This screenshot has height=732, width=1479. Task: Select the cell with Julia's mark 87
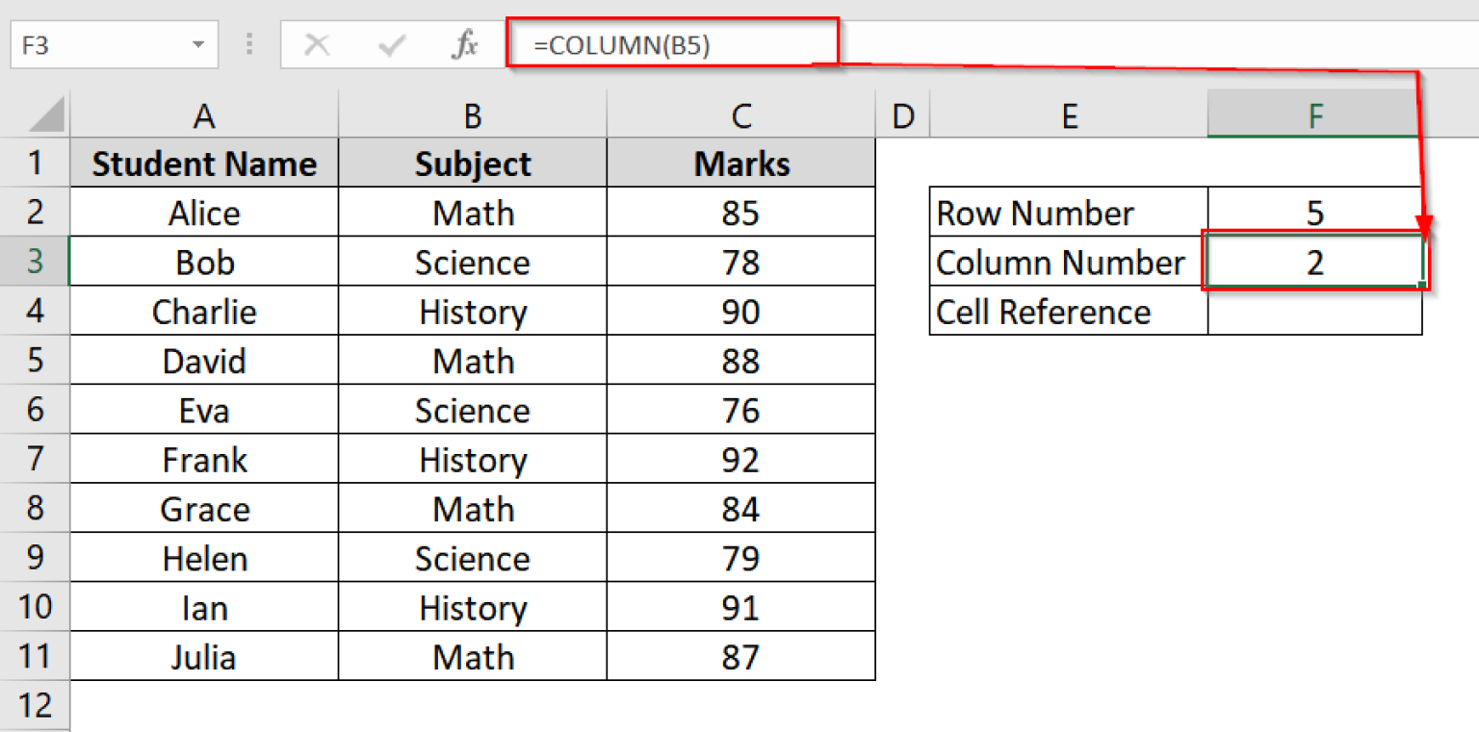point(739,657)
